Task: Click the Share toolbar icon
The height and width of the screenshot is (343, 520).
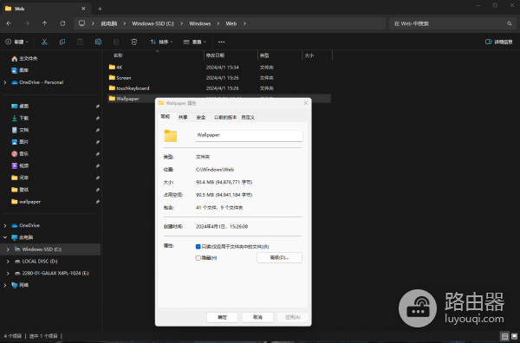Action: click(116, 42)
